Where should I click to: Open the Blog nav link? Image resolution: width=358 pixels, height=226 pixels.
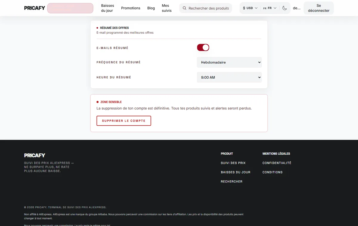coord(151,8)
